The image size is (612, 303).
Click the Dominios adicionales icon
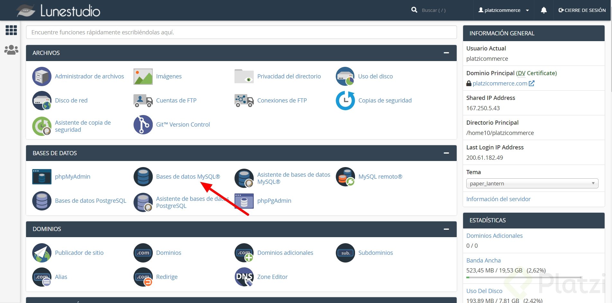click(x=244, y=253)
